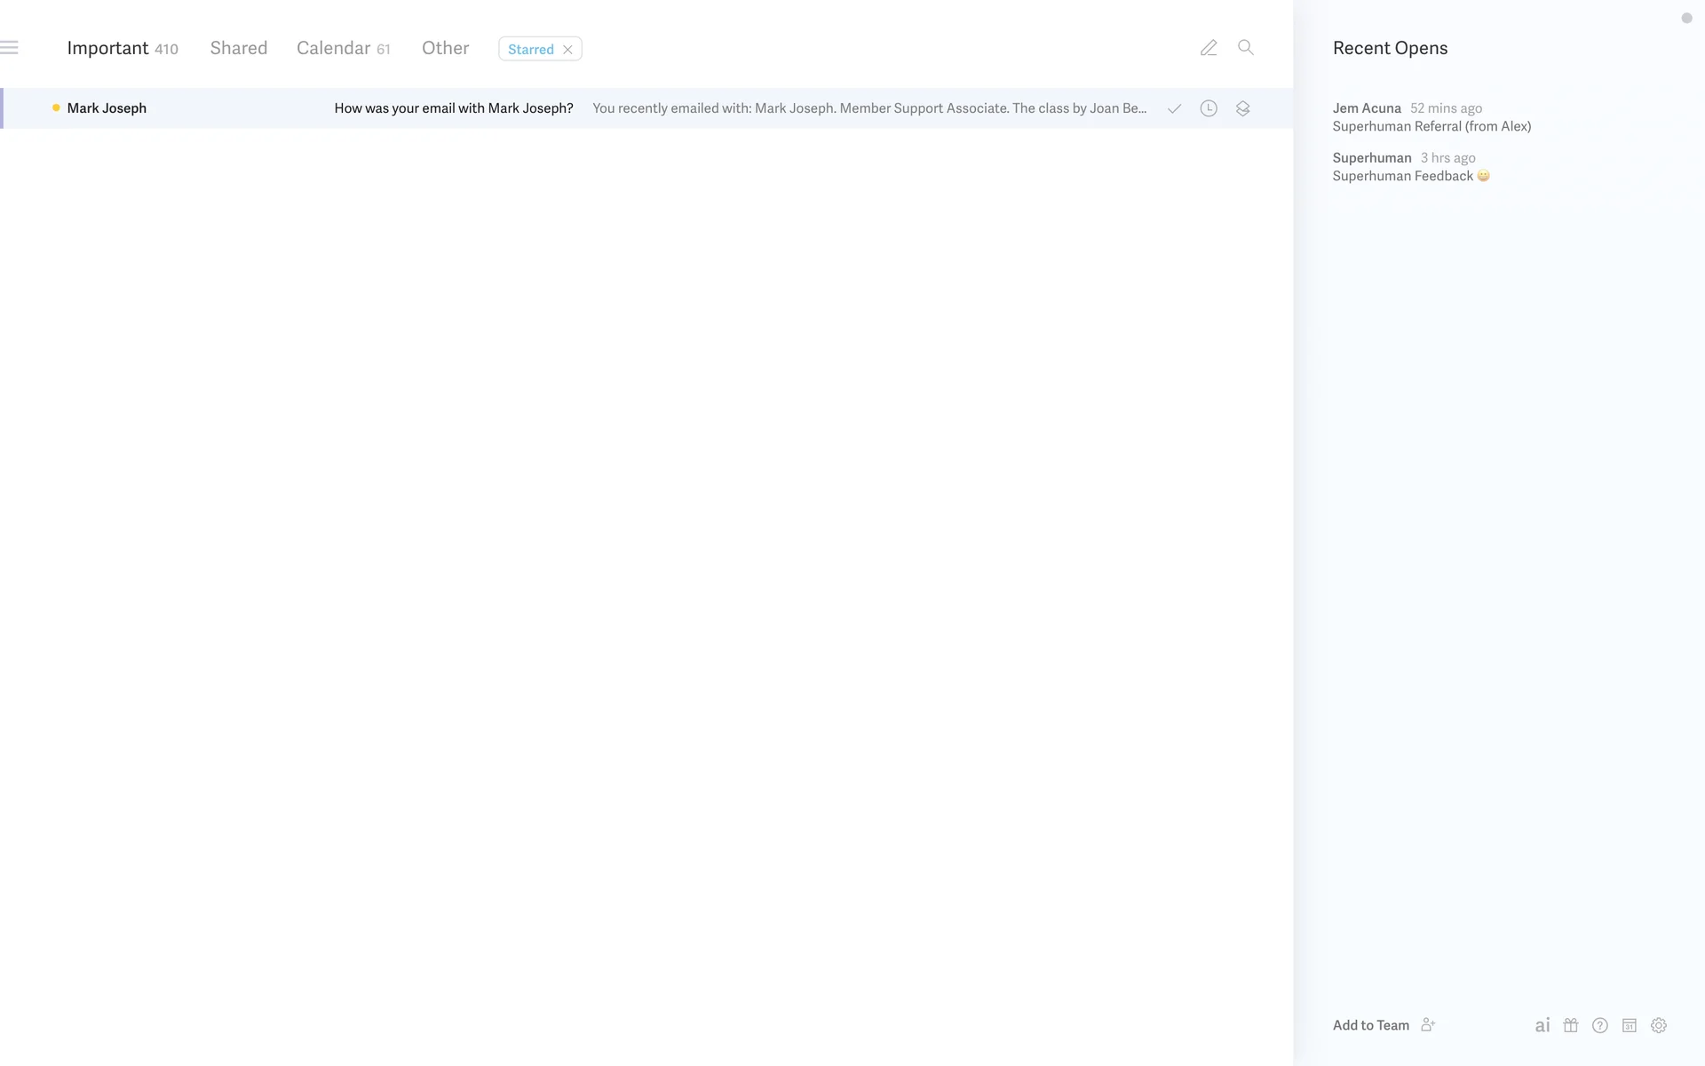Compose a new email with pencil icon
Screen dimensions: 1705x1066
(1209, 48)
